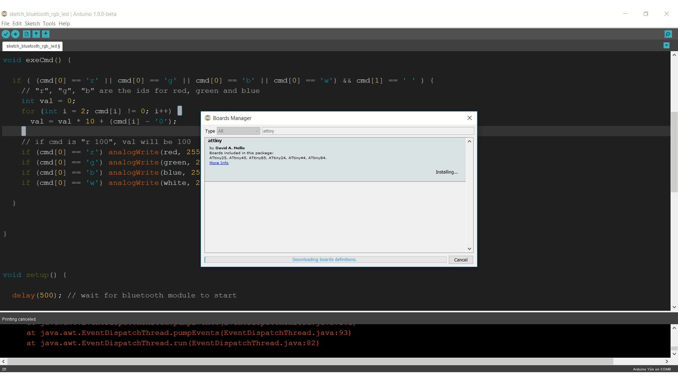
Task: Click the code editor vertical scrollbar thumb
Action: 674,152
